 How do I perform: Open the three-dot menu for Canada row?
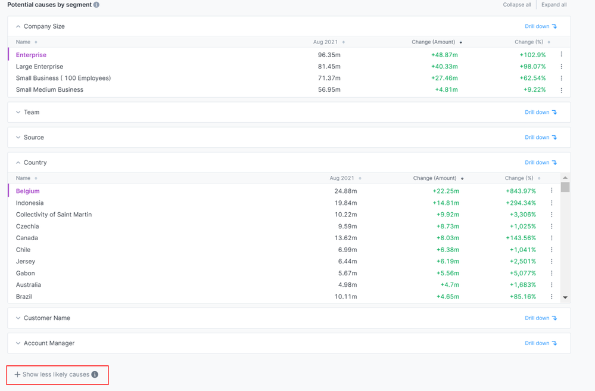pos(552,238)
